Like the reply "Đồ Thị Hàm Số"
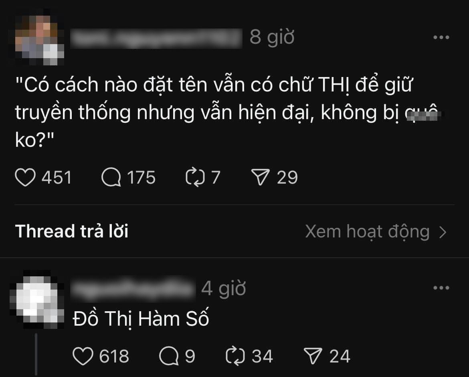 pos(83,356)
